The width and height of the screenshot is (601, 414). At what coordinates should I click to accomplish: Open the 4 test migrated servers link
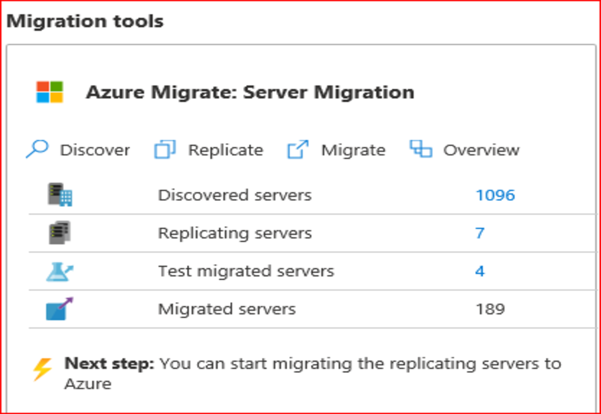click(480, 271)
